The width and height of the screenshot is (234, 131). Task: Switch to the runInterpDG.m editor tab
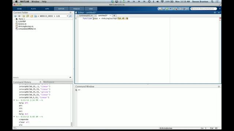coord(86,15)
